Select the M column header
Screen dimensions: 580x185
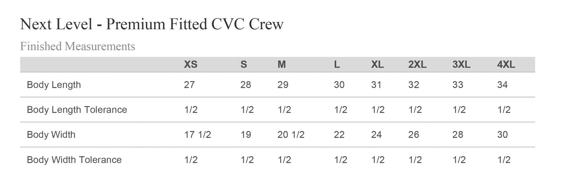pos(282,64)
